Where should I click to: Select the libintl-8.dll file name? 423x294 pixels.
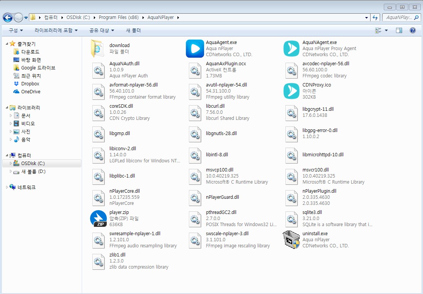click(x=217, y=155)
